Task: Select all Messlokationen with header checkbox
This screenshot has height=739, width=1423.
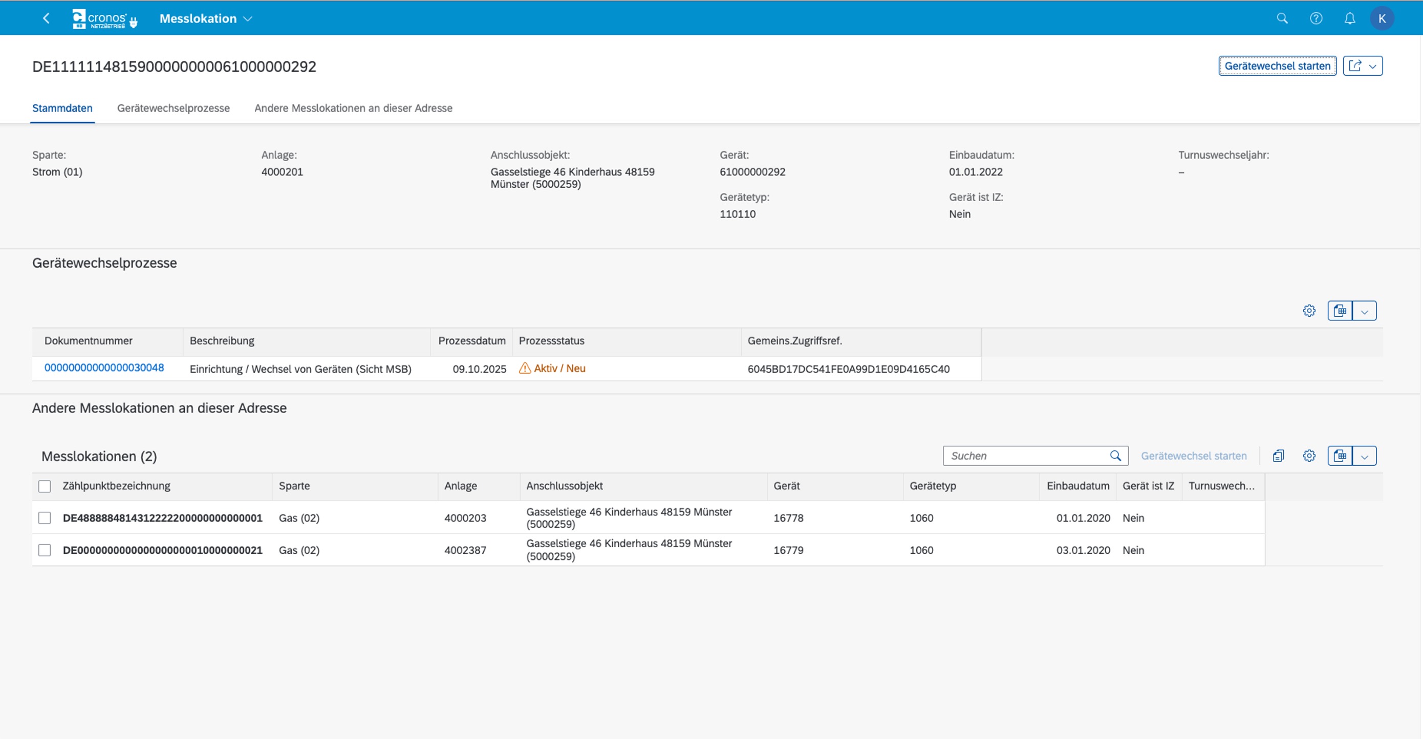Action: (x=45, y=486)
